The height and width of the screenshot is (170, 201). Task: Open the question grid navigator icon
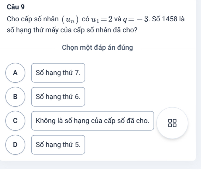[x=172, y=123]
